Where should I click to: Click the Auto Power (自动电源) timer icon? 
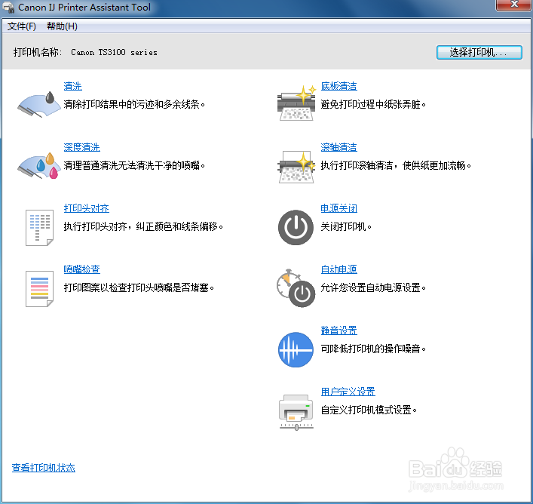296,288
